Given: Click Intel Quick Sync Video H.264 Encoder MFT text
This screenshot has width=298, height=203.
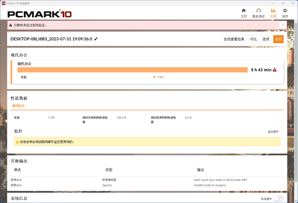Looking at the screenshot, I should click(220, 180).
